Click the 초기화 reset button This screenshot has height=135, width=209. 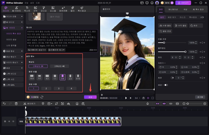pos(200,97)
